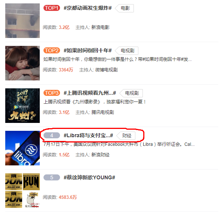The width and height of the screenshot is (222, 212).
Task: Click 电视剧 tag beside 如果时间倒回十年
Action: pos(127,51)
